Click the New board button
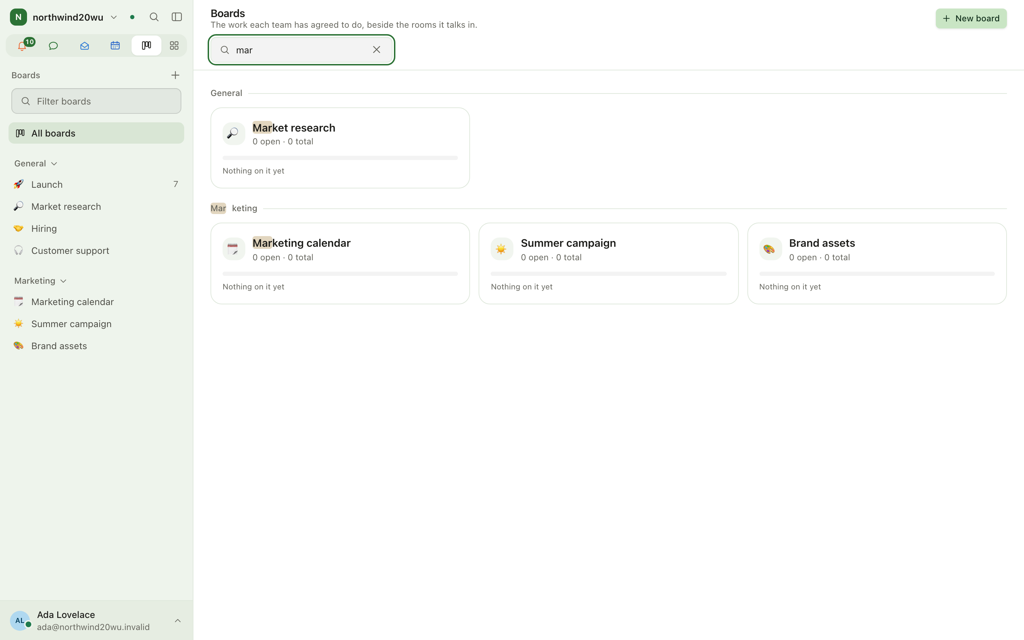The width and height of the screenshot is (1024, 640). [x=971, y=18]
